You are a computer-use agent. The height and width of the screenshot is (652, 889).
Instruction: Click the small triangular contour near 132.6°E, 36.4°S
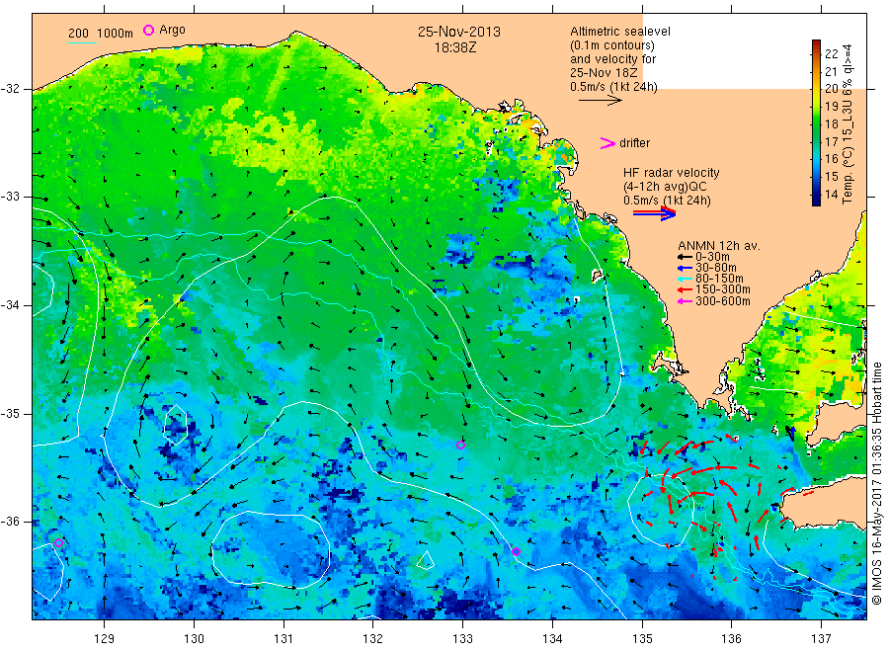tap(426, 560)
